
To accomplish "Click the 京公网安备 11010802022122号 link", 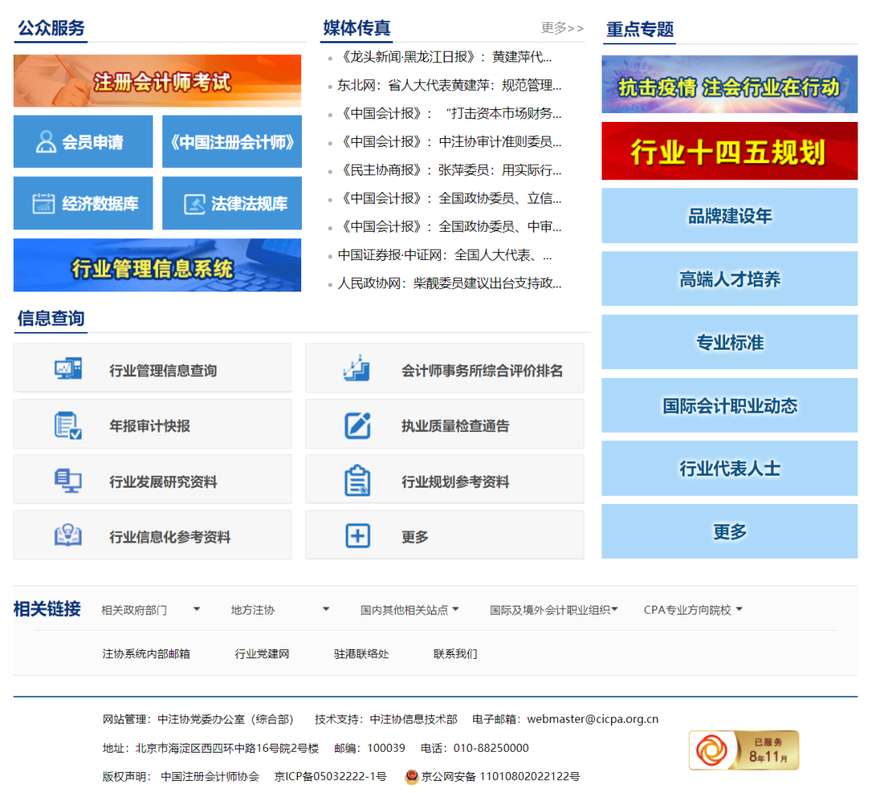I will pyautogui.click(x=501, y=776).
